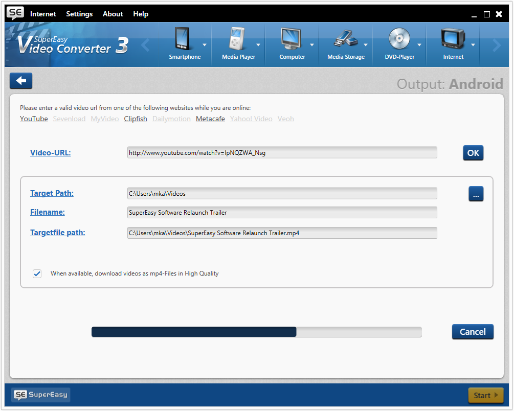This screenshot has height=411, width=514.
Task: Click into the Filename text field
Action: [x=282, y=213]
